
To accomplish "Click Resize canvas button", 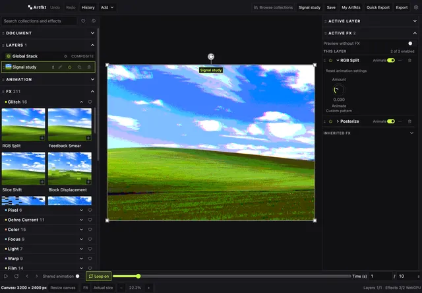I will [63, 288].
